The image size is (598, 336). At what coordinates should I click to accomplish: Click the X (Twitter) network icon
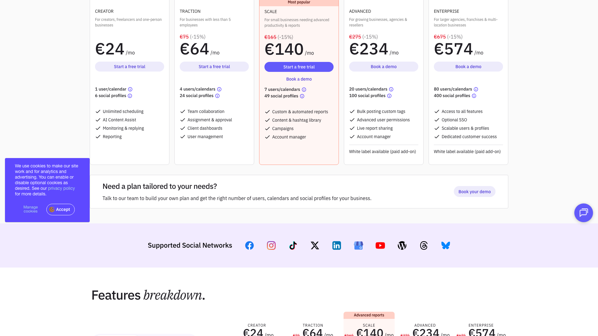click(315, 245)
